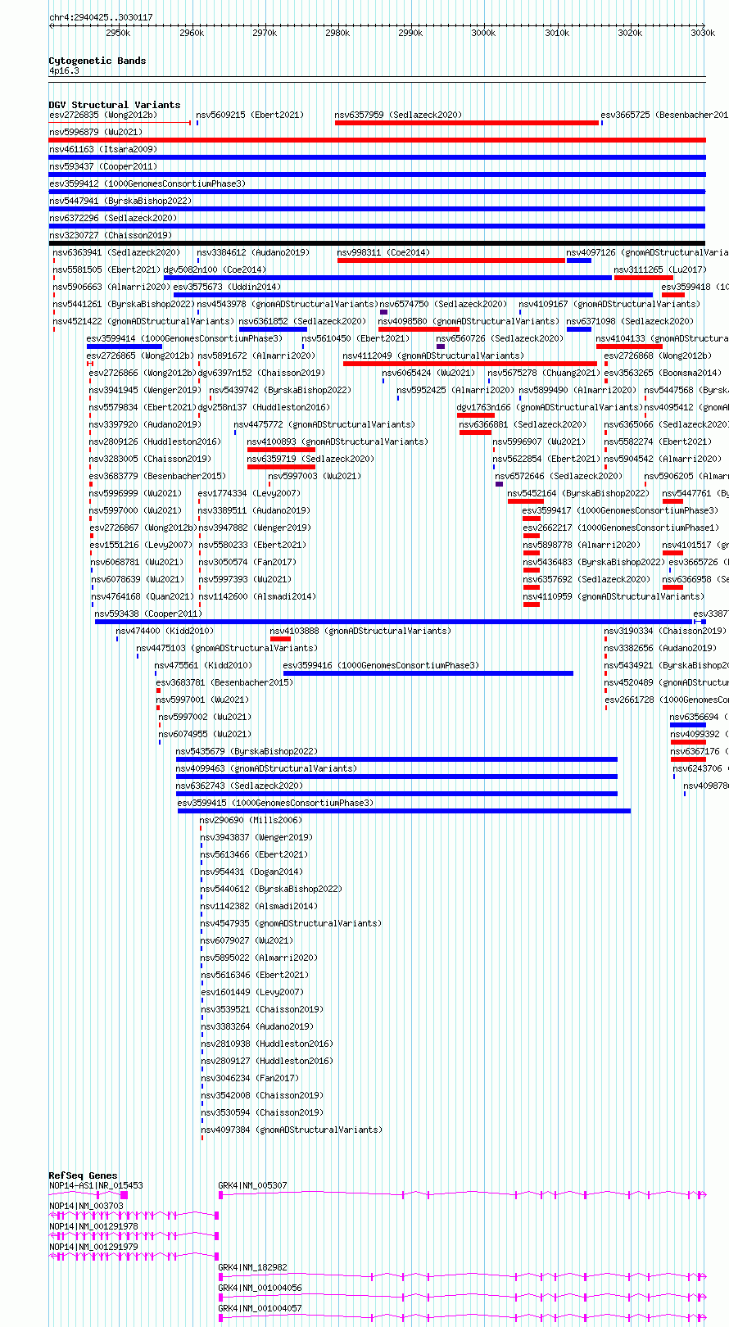The width and height of the screenshot is (729, 1327).
Task: Select the nsv474400 (Kidd2010) label
Action: pos(165,632)
